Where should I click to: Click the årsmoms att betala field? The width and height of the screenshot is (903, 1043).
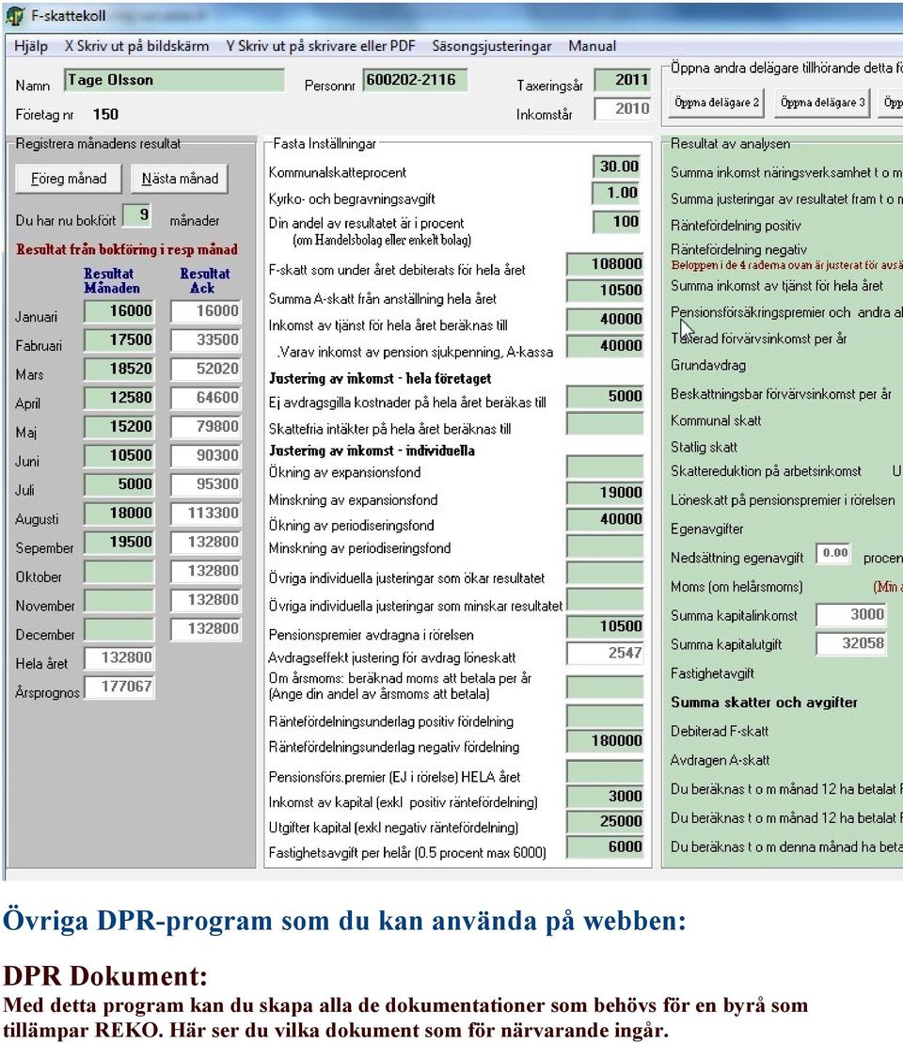click(605, 687)
